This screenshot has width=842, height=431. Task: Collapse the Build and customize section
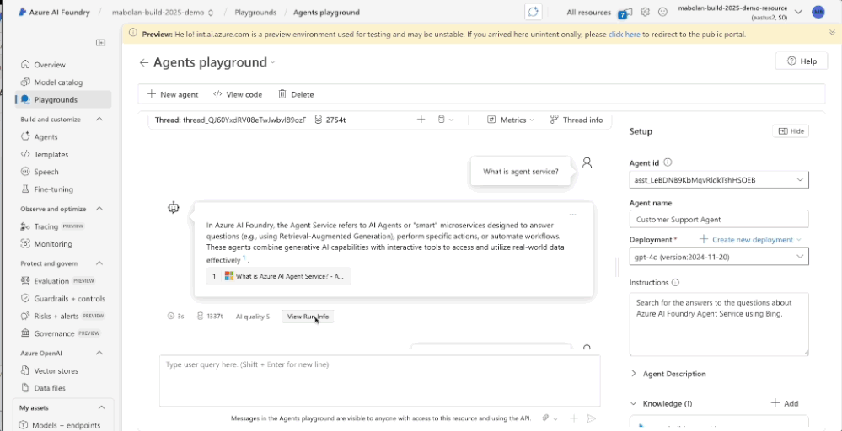[99, 119]
